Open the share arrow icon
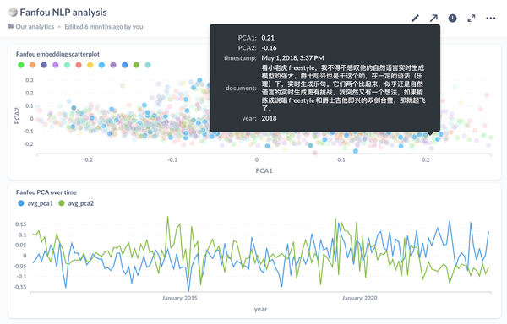The width and height of the screenshot is (507, 324). click(x=433, y=19)
